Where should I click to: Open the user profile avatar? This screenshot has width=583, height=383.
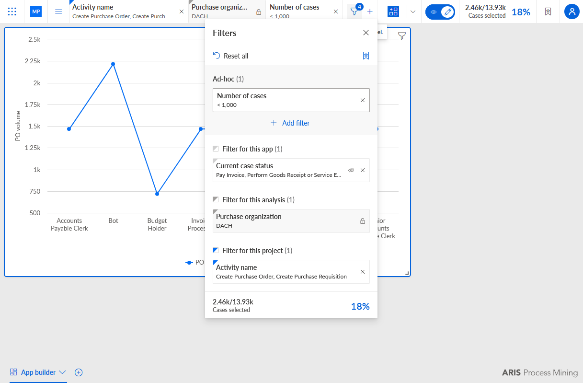(x=572, y=12)
